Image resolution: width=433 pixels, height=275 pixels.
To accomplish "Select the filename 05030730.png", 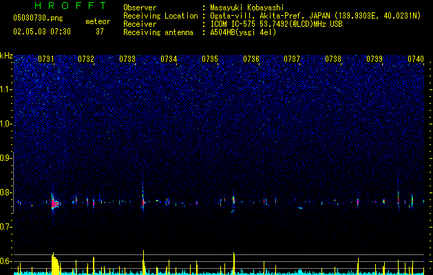I will pos(38,18).
